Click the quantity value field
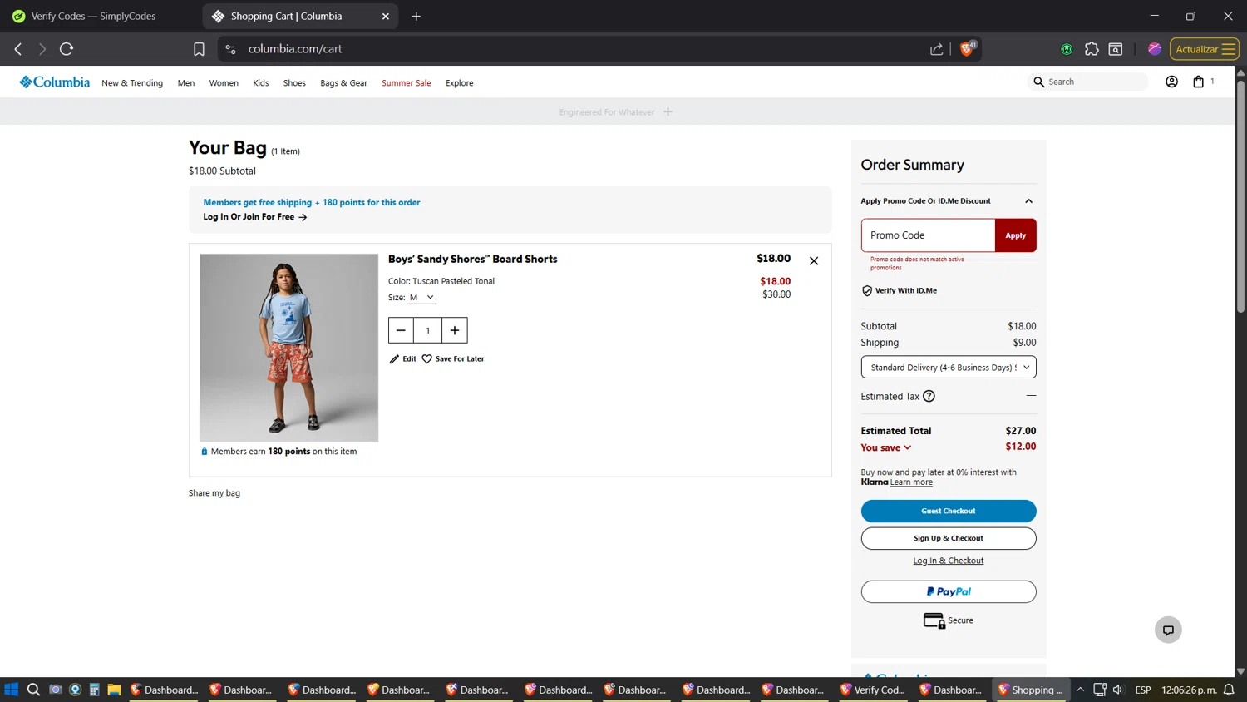This screenshot has height=702, width=1247. 428,330
